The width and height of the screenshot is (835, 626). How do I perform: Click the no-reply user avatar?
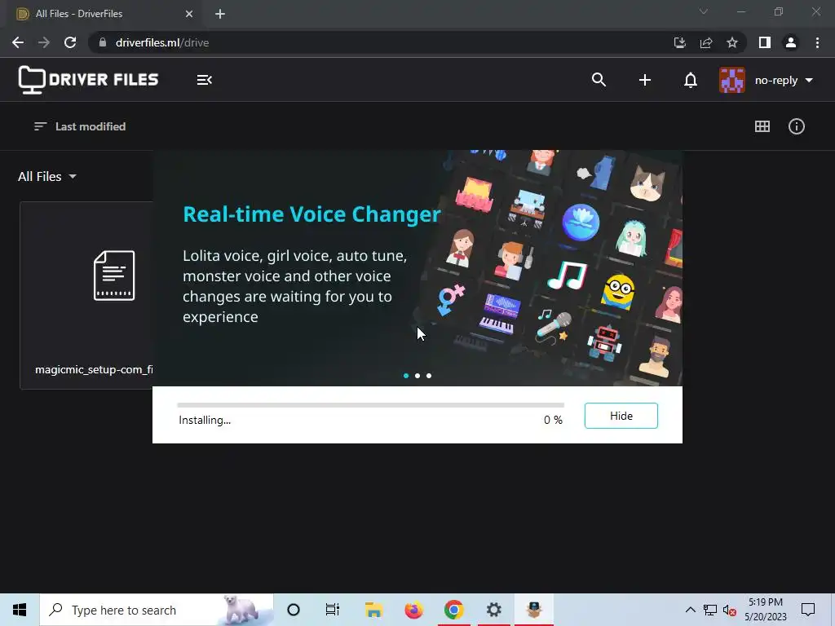pos(732,80)
